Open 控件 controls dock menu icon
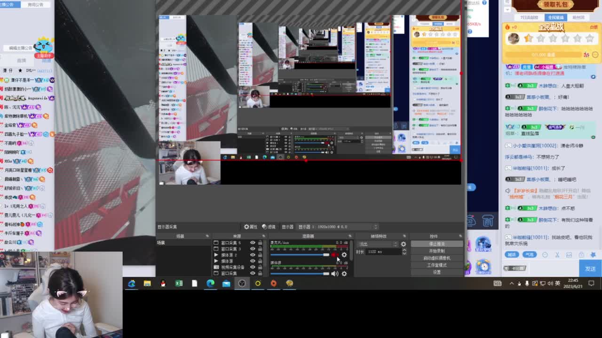 [x=460, y=236]
